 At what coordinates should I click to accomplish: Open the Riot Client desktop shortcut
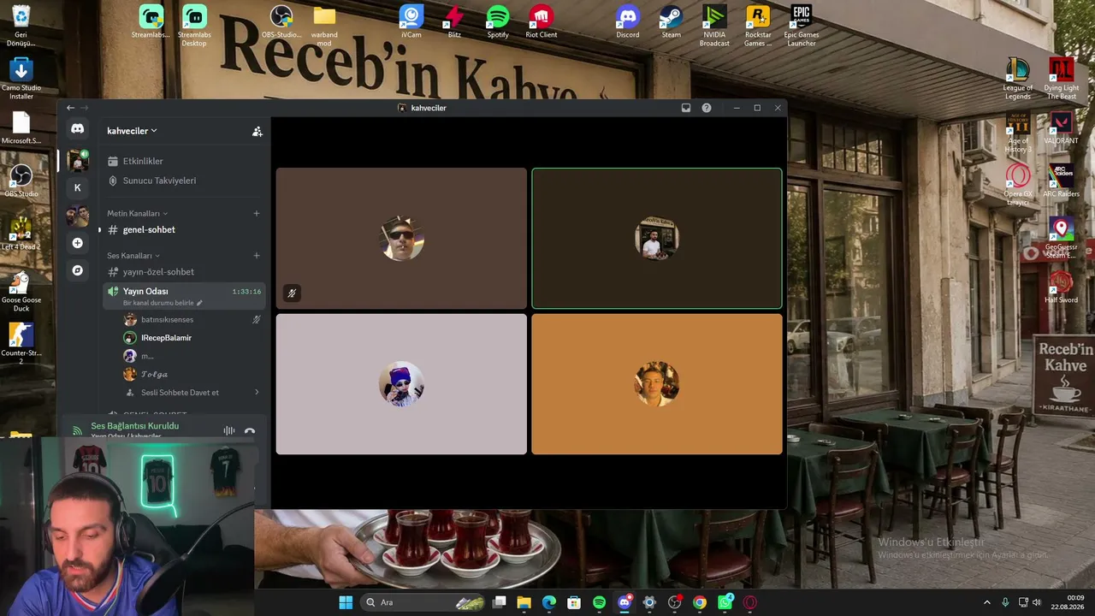pos(541,22)
